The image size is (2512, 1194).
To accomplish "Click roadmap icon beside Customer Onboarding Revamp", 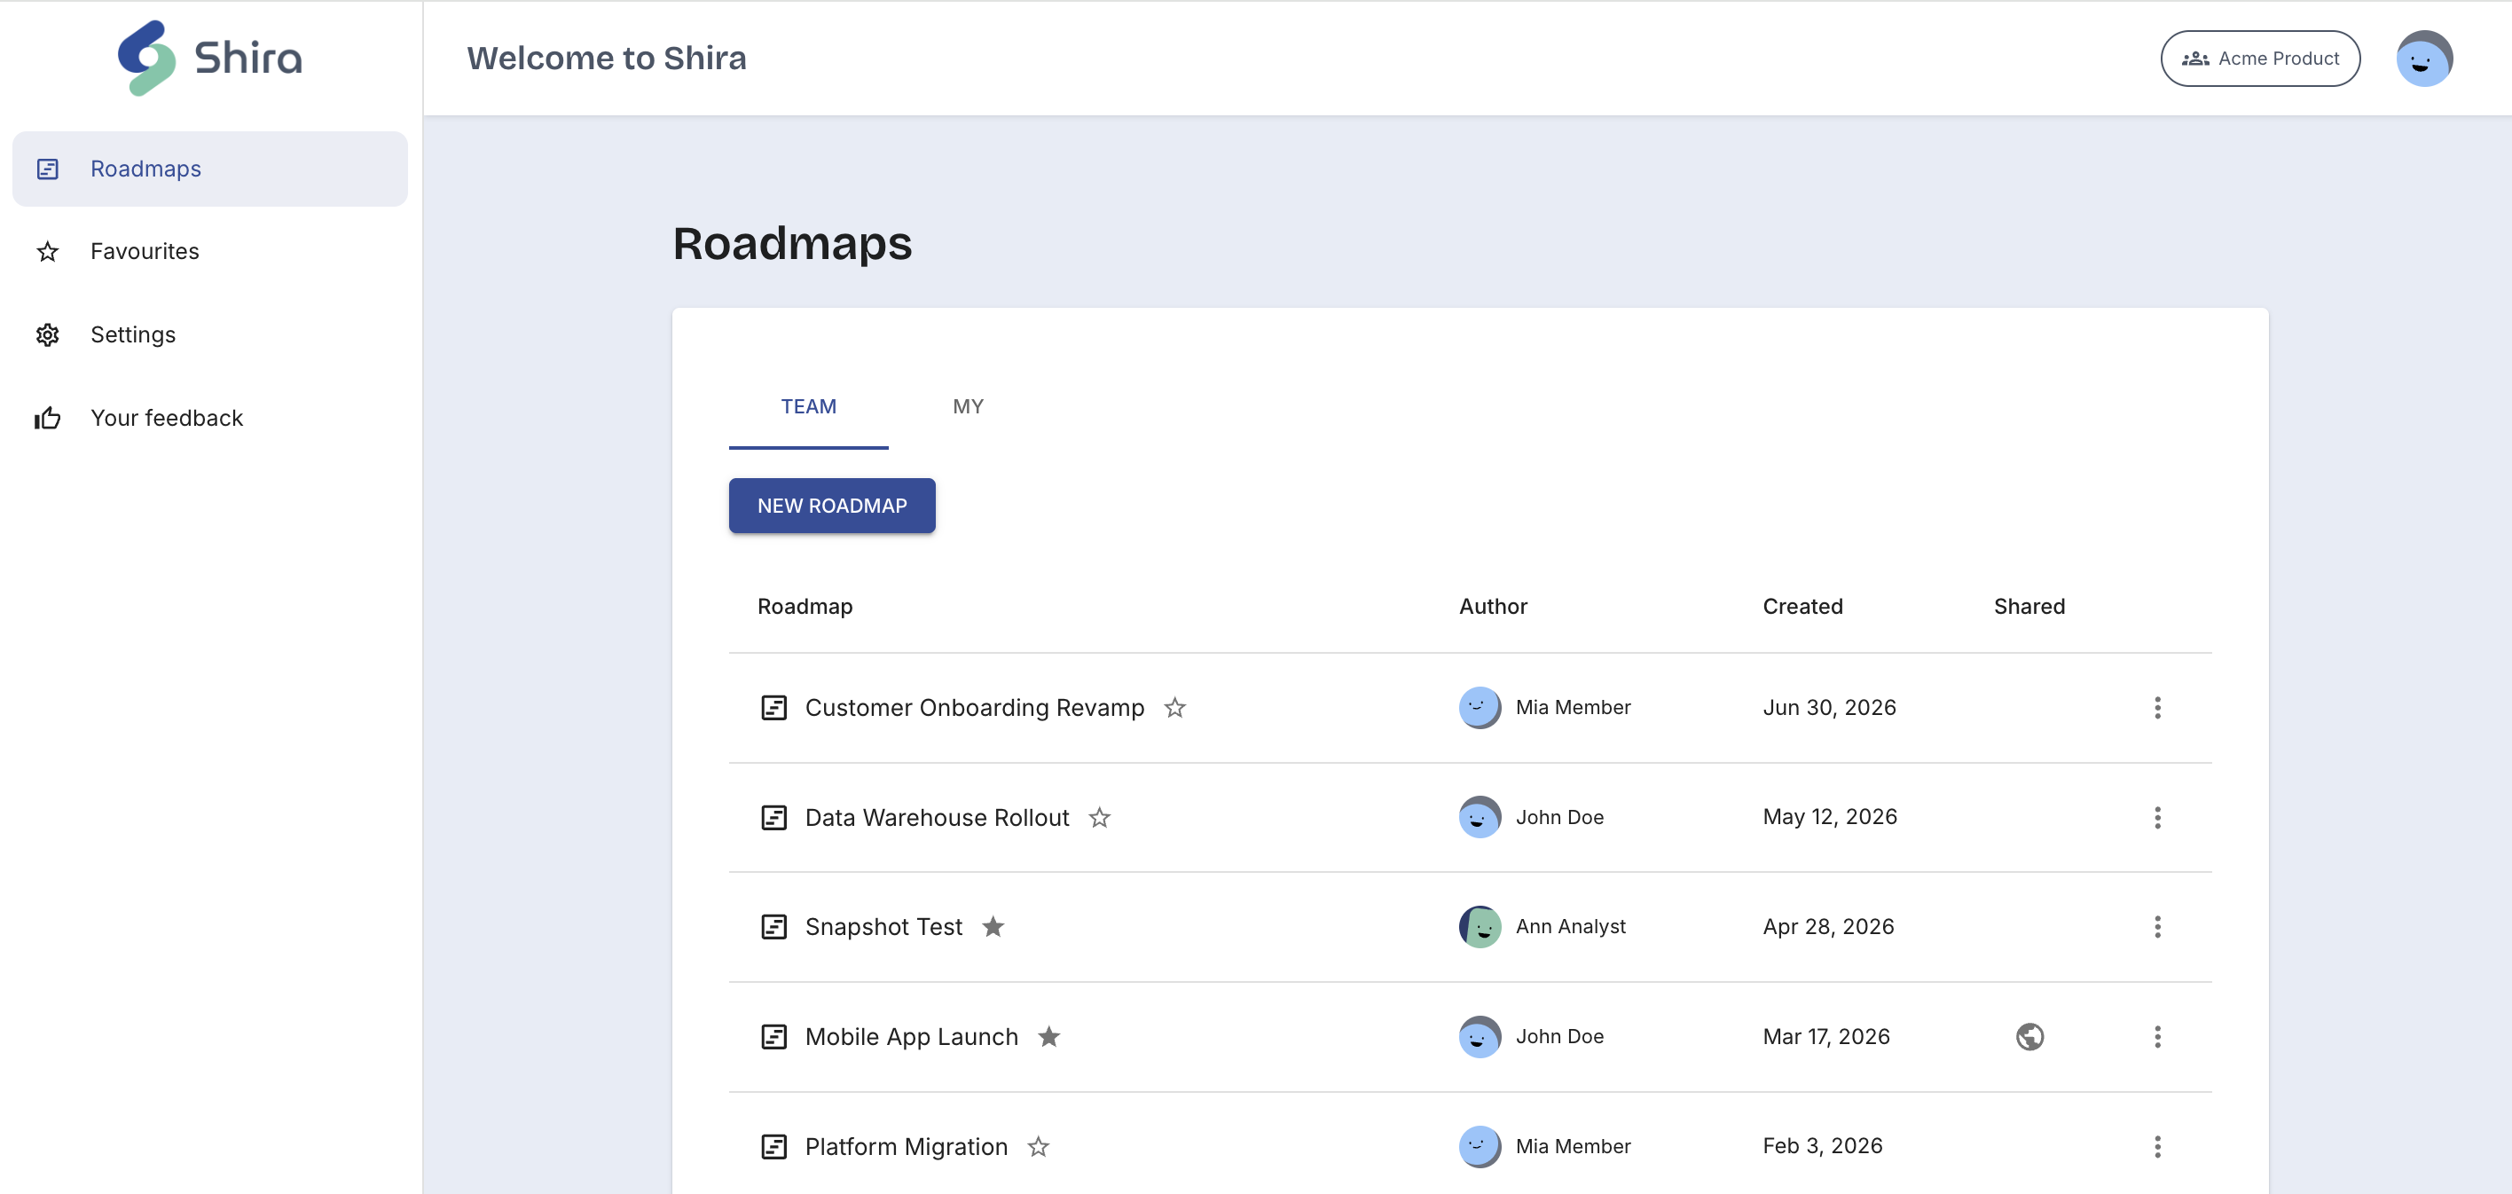I will pyautogui.click(x=773, y=707).
